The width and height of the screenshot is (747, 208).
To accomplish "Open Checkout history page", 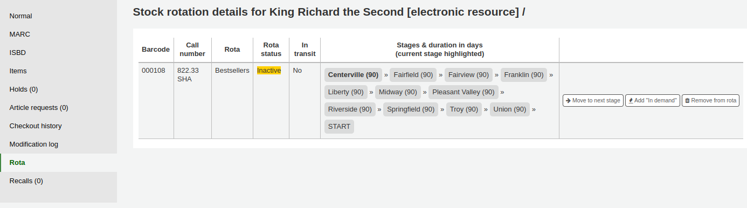I will (58, 126).
